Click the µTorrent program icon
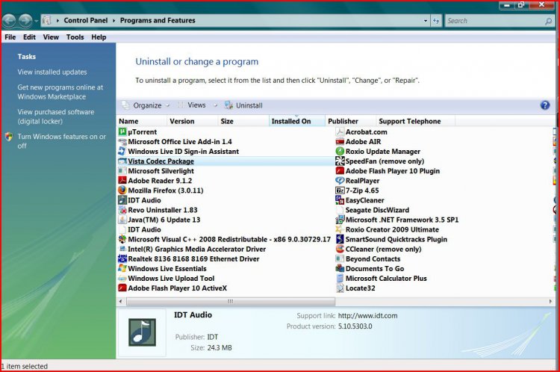 122,132
